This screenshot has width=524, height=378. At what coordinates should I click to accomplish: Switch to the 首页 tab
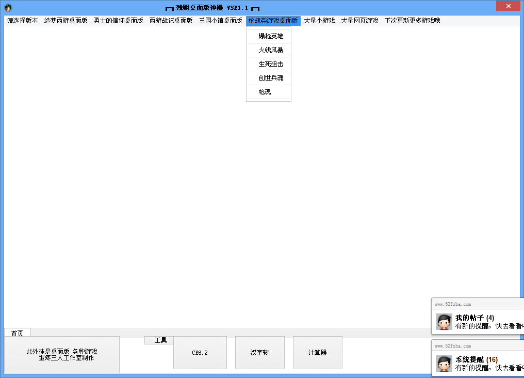(18, 333)
